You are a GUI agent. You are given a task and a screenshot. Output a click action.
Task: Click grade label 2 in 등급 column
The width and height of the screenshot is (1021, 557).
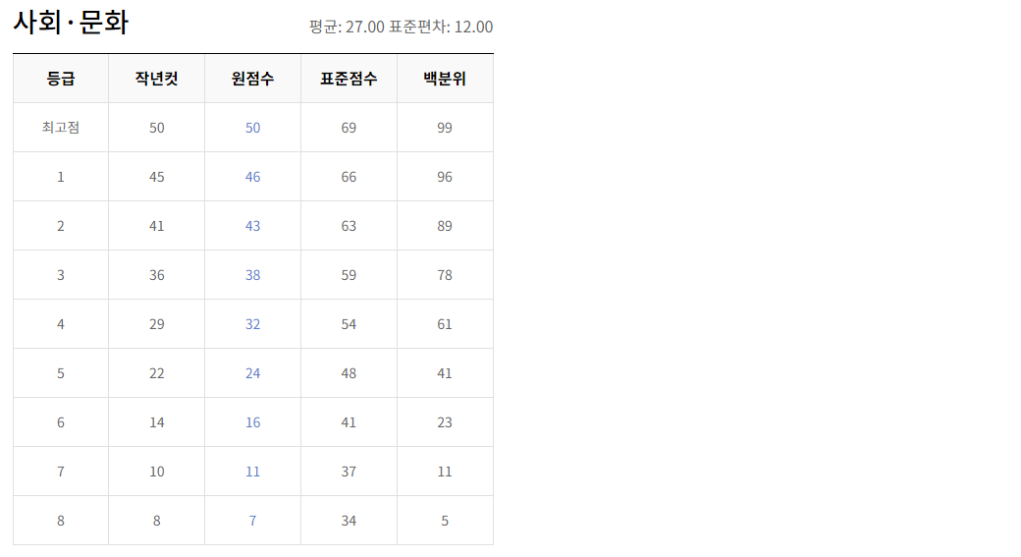pyautogui.click(x=61, y=226)
